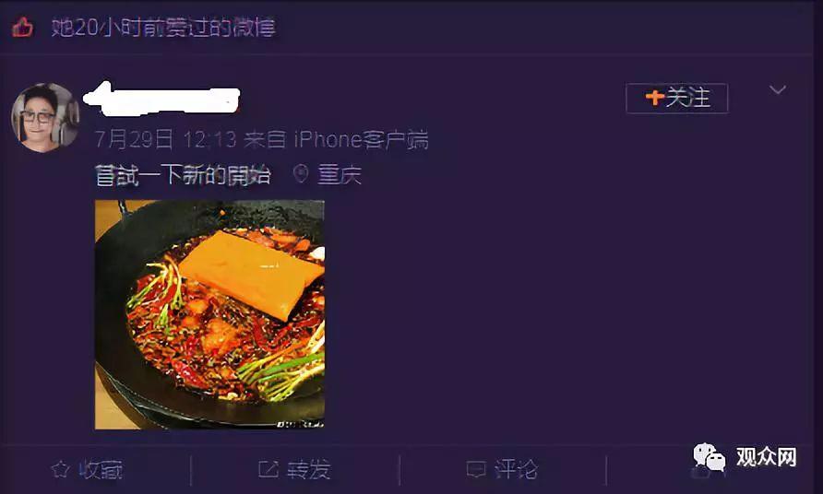823x494 pixels.
Task: Select the 转发 label in action bar
Action: [x=308, y=469]
